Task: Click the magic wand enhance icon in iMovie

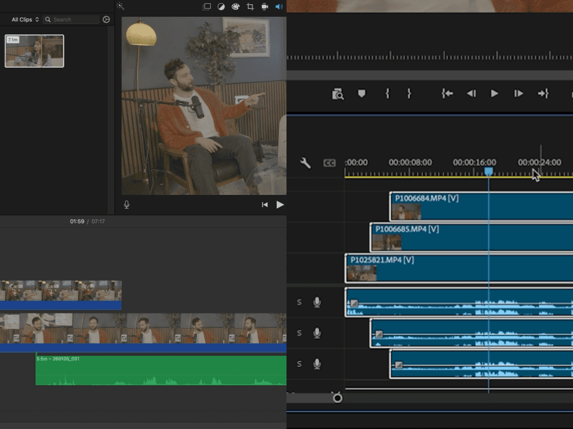Action: click(x=120, y=6)
